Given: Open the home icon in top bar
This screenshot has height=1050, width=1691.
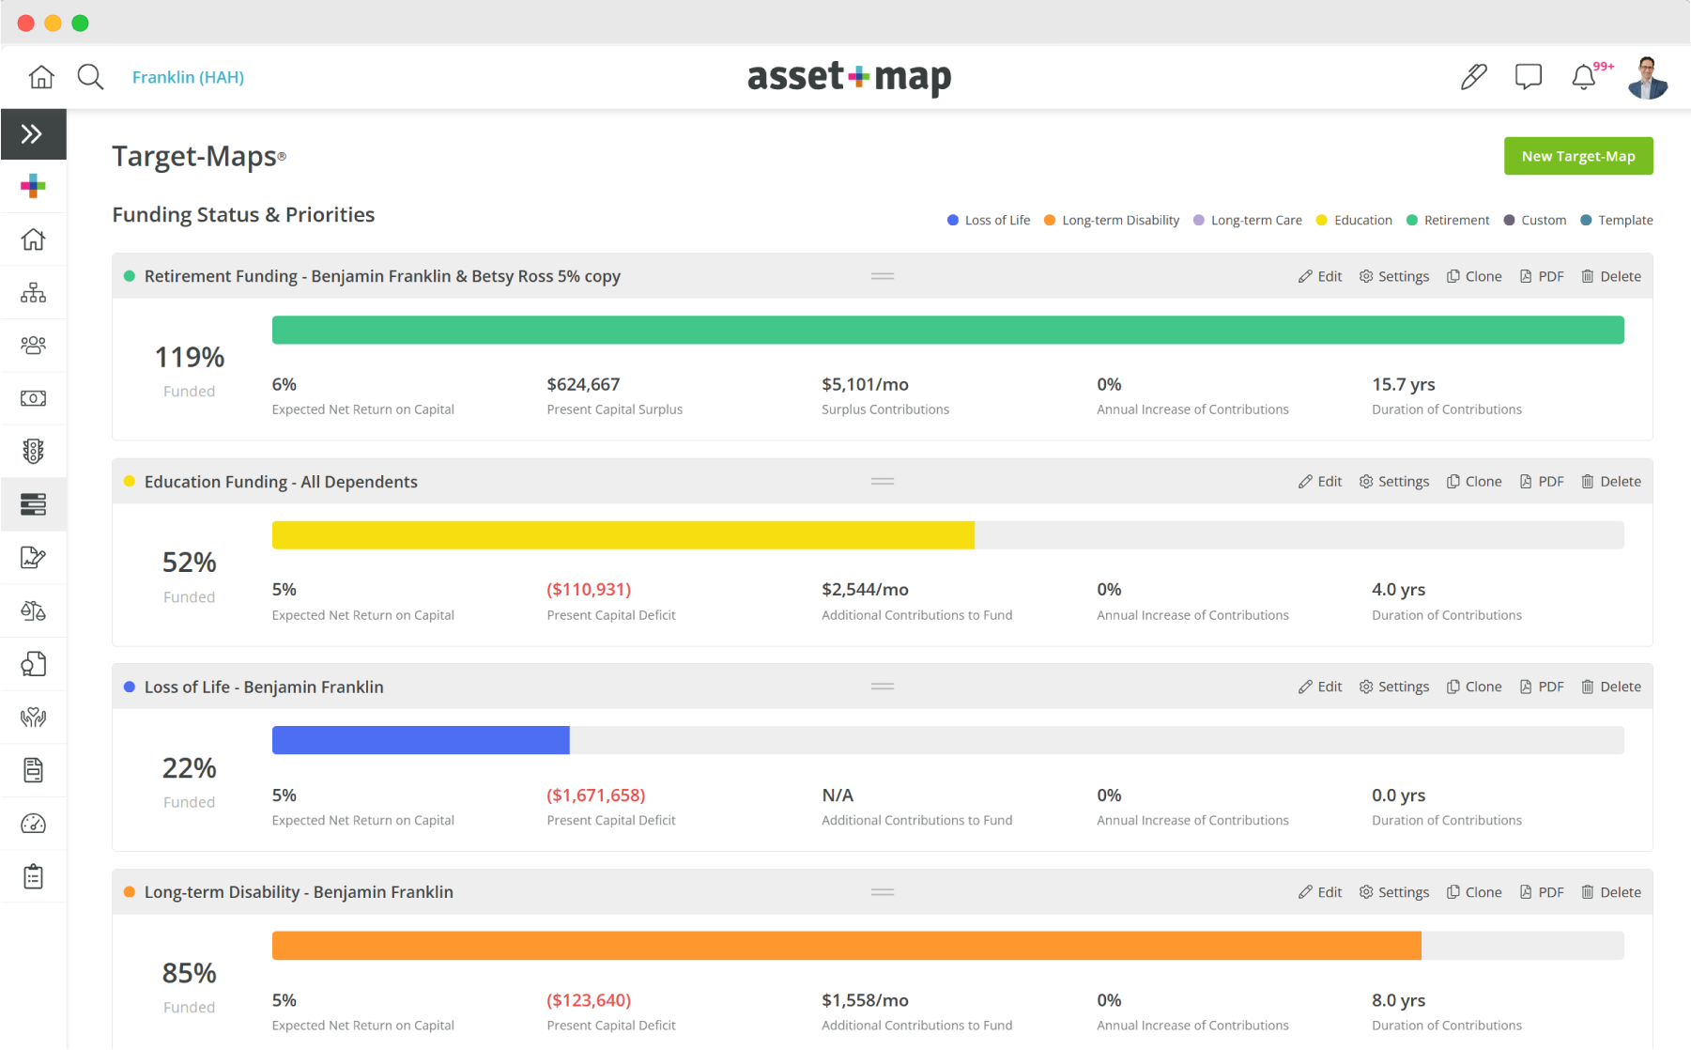Looking at the screenshot, I should pos(41,77).
